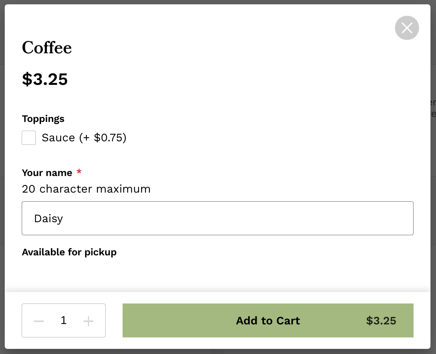Increase quantity with the plus icon
This screenshot has width=436, height=354.
[x=89, y=321]
